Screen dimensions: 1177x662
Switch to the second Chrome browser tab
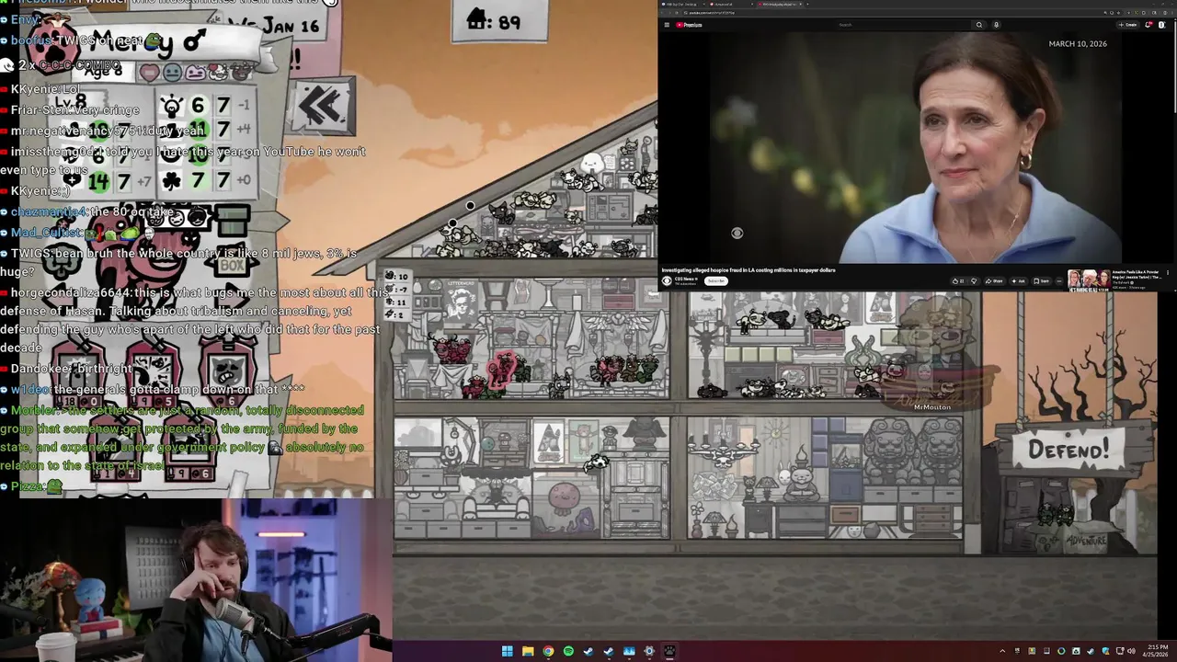[731, 4]
